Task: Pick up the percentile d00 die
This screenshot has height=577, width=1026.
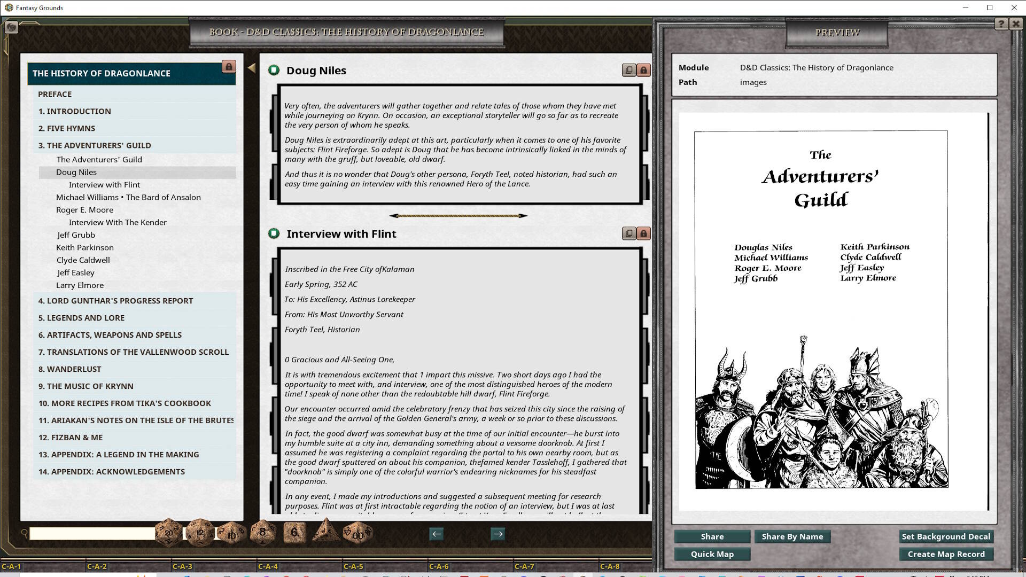Action: (x=357, y=532)
